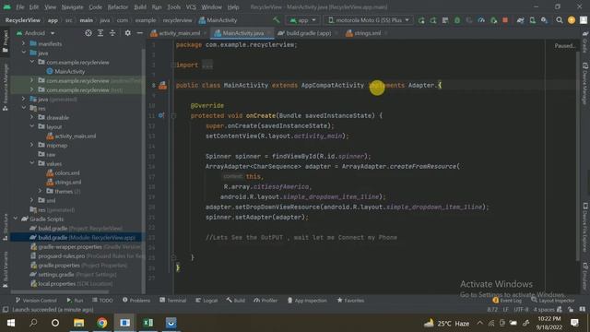Screen dimensions: 590x332
Task: Expand the manifests folder
Action: point(24,43)
